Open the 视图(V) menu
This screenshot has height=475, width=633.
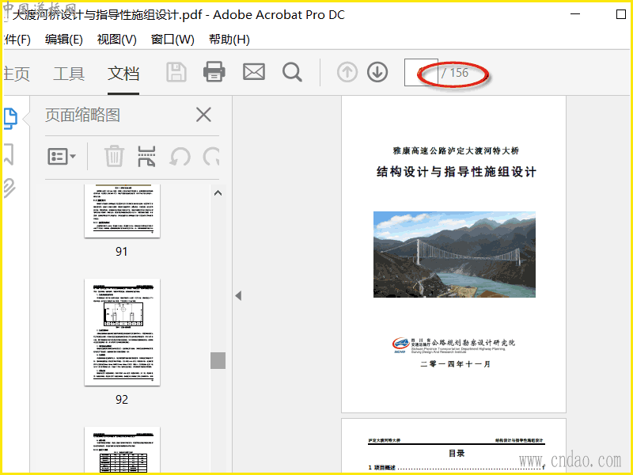click(116, 40)
